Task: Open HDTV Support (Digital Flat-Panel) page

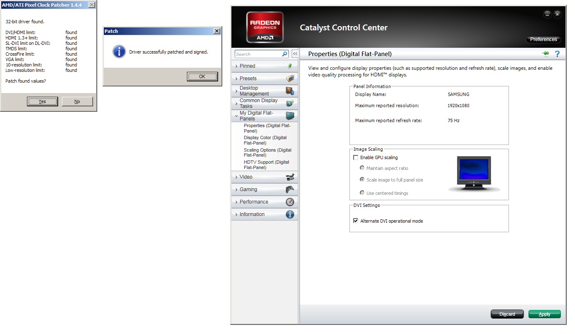Action: (266, 165)
